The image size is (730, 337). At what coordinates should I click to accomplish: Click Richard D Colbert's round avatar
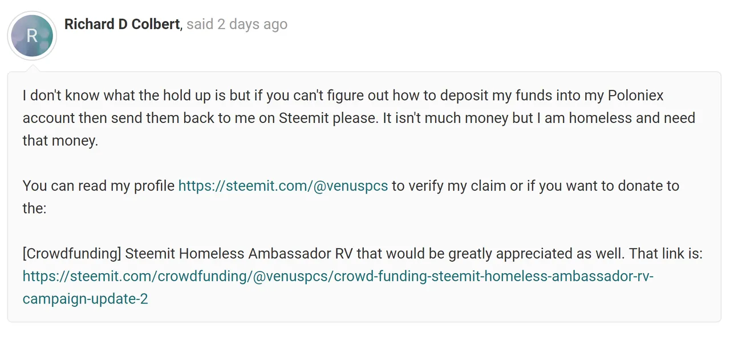click(x=32, y=36)
